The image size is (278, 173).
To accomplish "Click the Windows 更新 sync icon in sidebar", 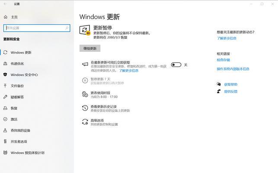I will (5, 52).
